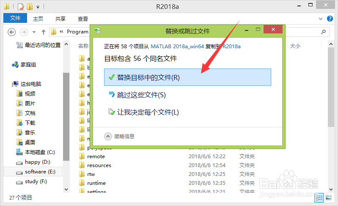Select the resources folder

click(99, 165)
